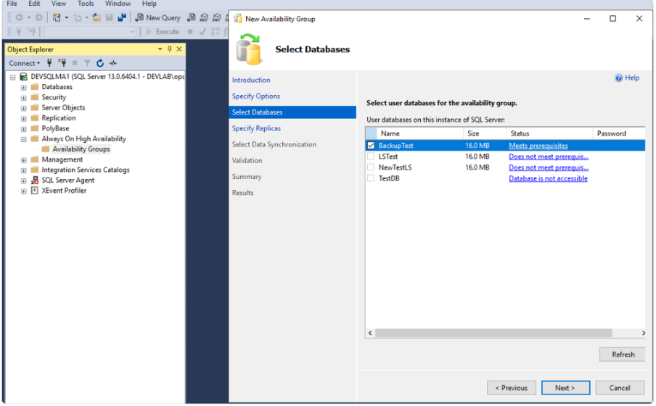
Task: Click the Execute query button
Action: [x=163, y=32]
